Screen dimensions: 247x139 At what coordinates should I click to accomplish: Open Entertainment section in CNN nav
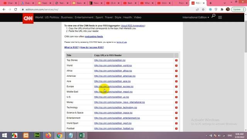click(x=84, y=17)
